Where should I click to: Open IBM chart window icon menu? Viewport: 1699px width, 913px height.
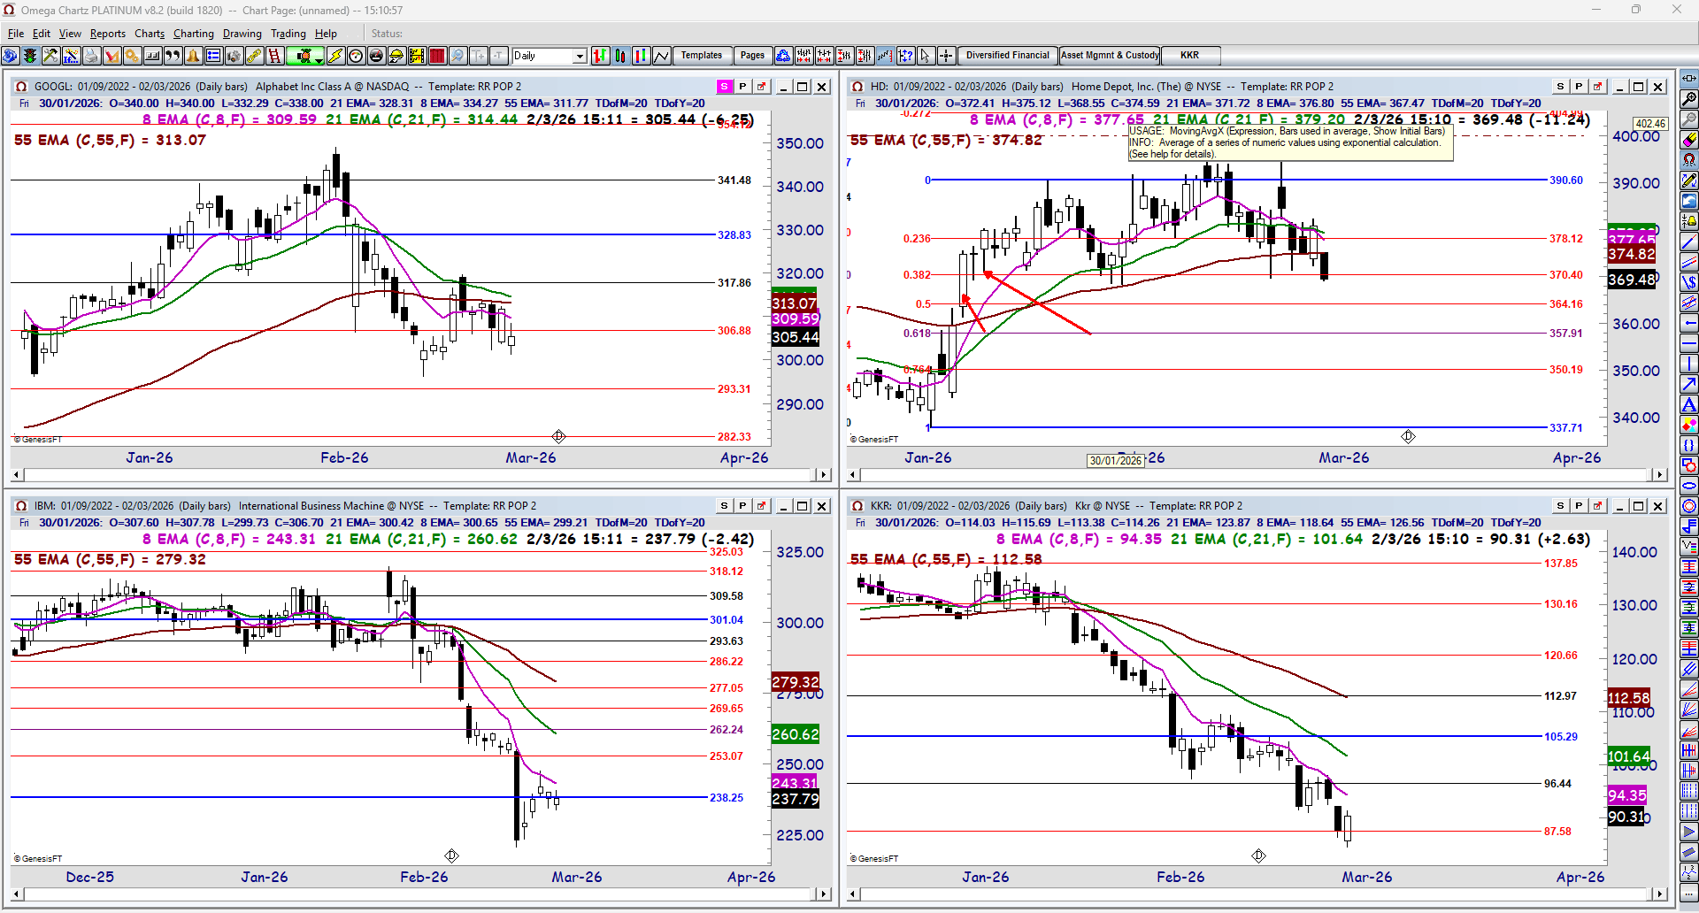click(20, 506)
